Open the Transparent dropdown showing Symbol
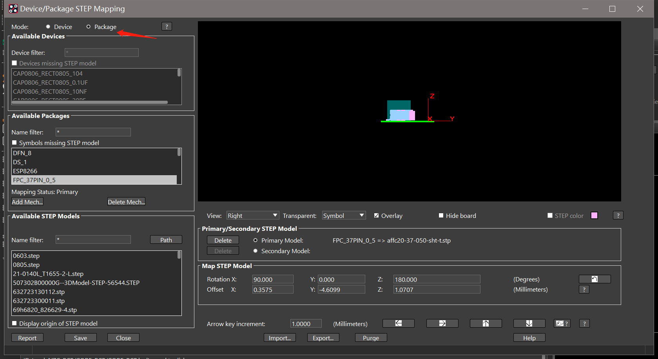Viewport: 658px width, 359px height. point(344,216)
